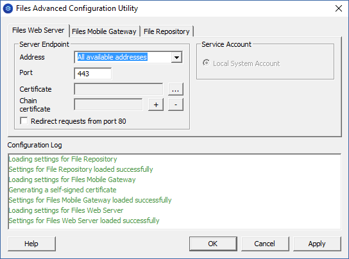349x259 pixels.
Task: Confirm settings with the OK button
Action: pos(213,244)
